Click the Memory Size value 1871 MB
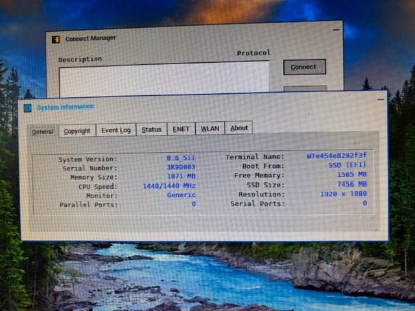 coord(182,176)
